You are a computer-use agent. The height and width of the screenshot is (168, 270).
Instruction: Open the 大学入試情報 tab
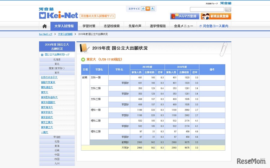coord(64,26)
